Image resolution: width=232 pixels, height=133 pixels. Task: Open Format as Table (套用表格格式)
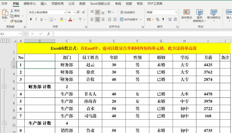[x=199, y=16]
